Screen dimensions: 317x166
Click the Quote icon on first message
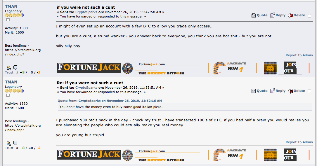(254, 15)
